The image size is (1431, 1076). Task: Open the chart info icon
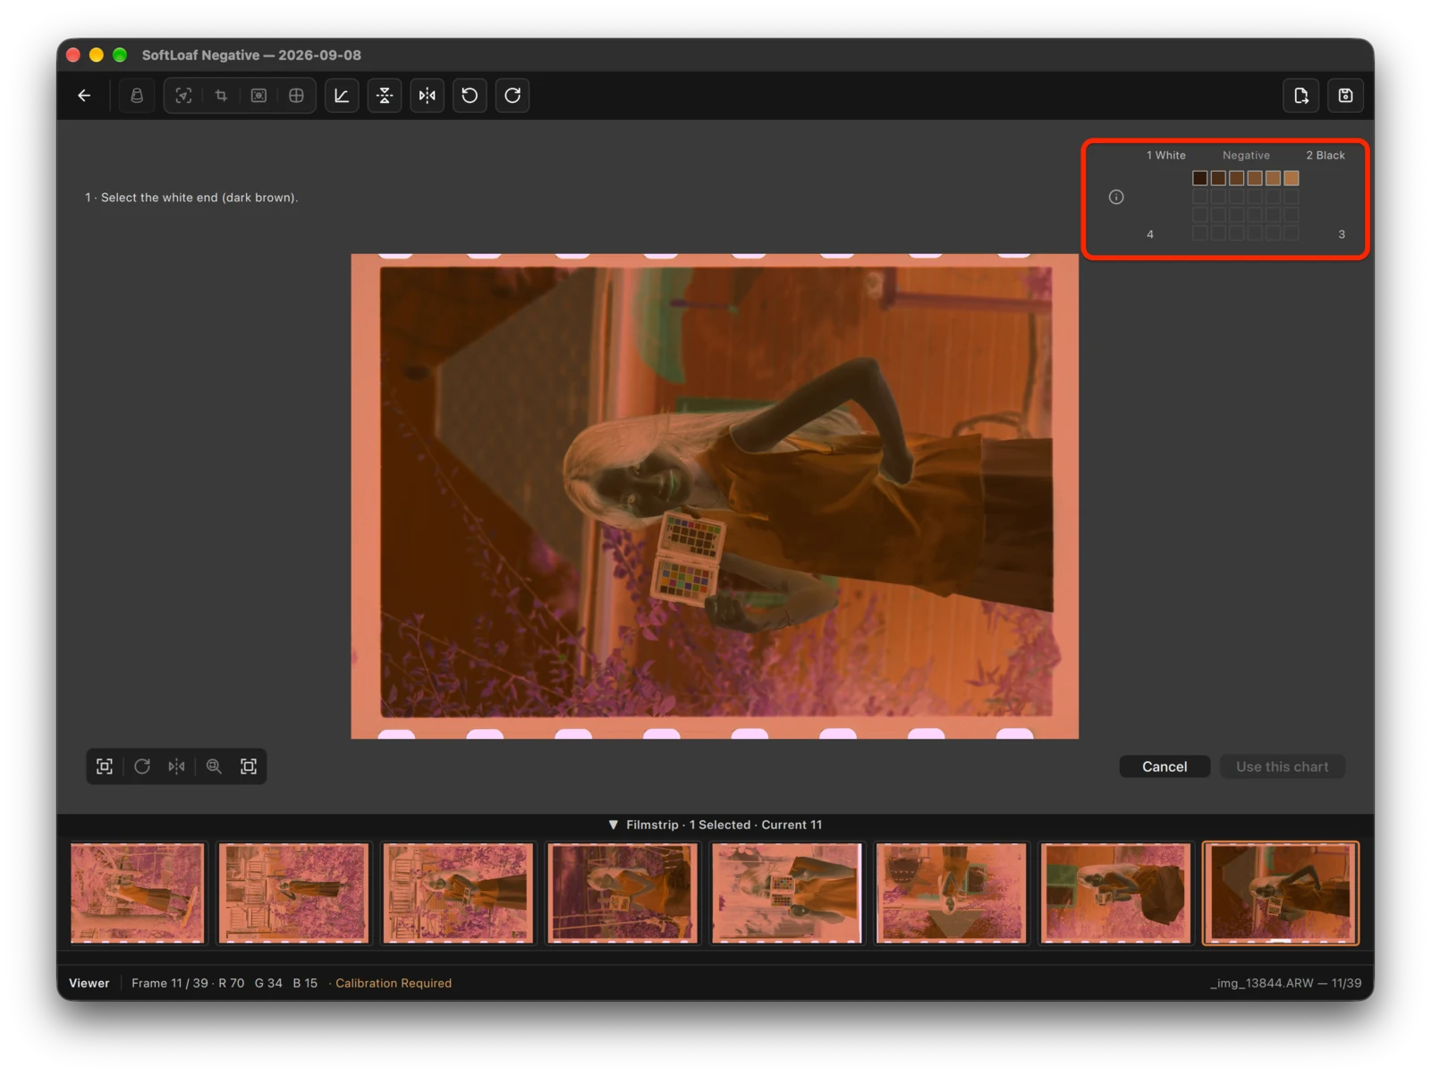tap(1116, 197)
